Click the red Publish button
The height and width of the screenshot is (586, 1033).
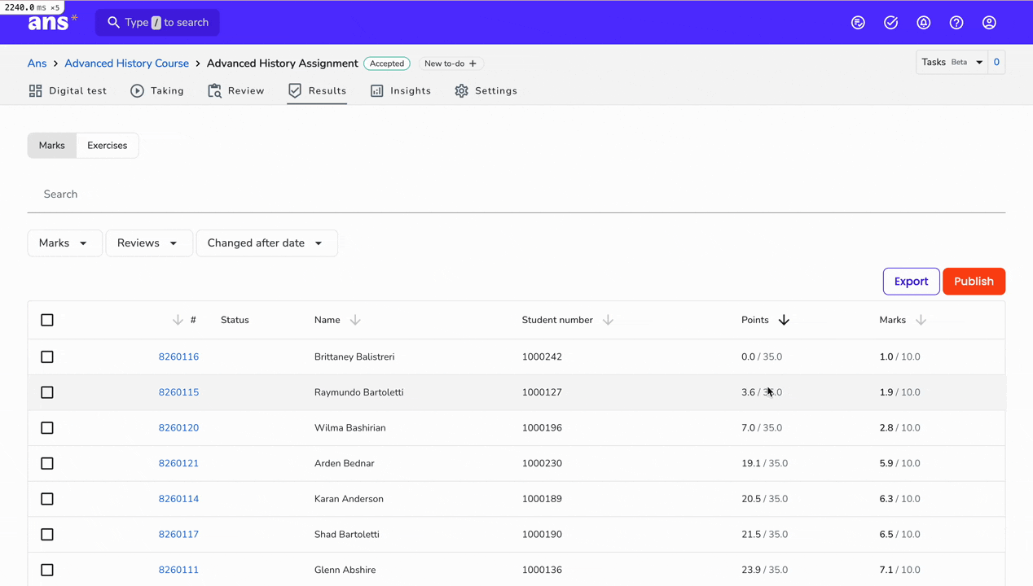[974, 282]
